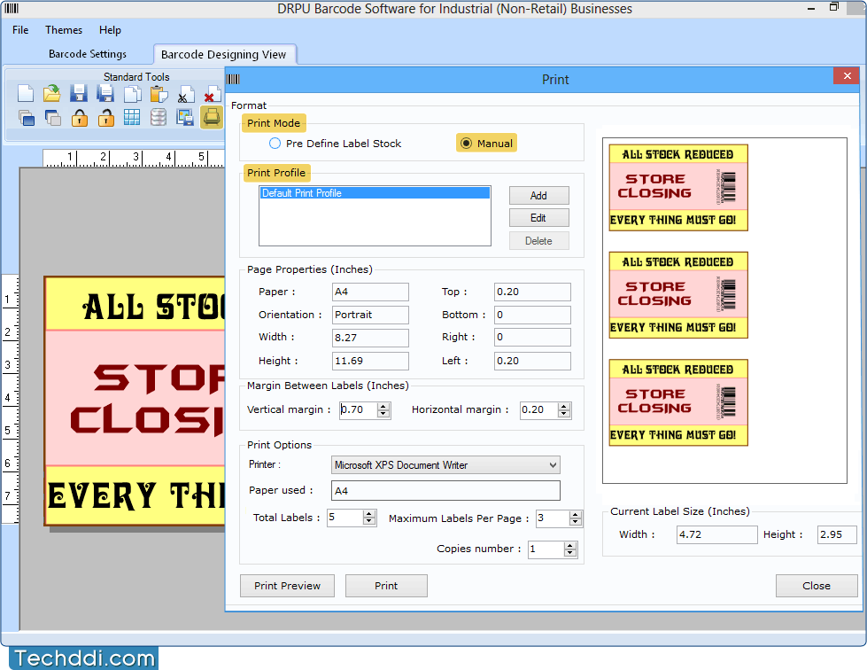Click the Right margin field
Viewport: 867px width, 670px height.
click(532, 337)
